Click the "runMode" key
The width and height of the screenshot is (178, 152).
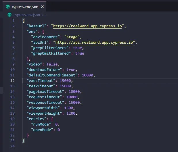pos(41,124)
